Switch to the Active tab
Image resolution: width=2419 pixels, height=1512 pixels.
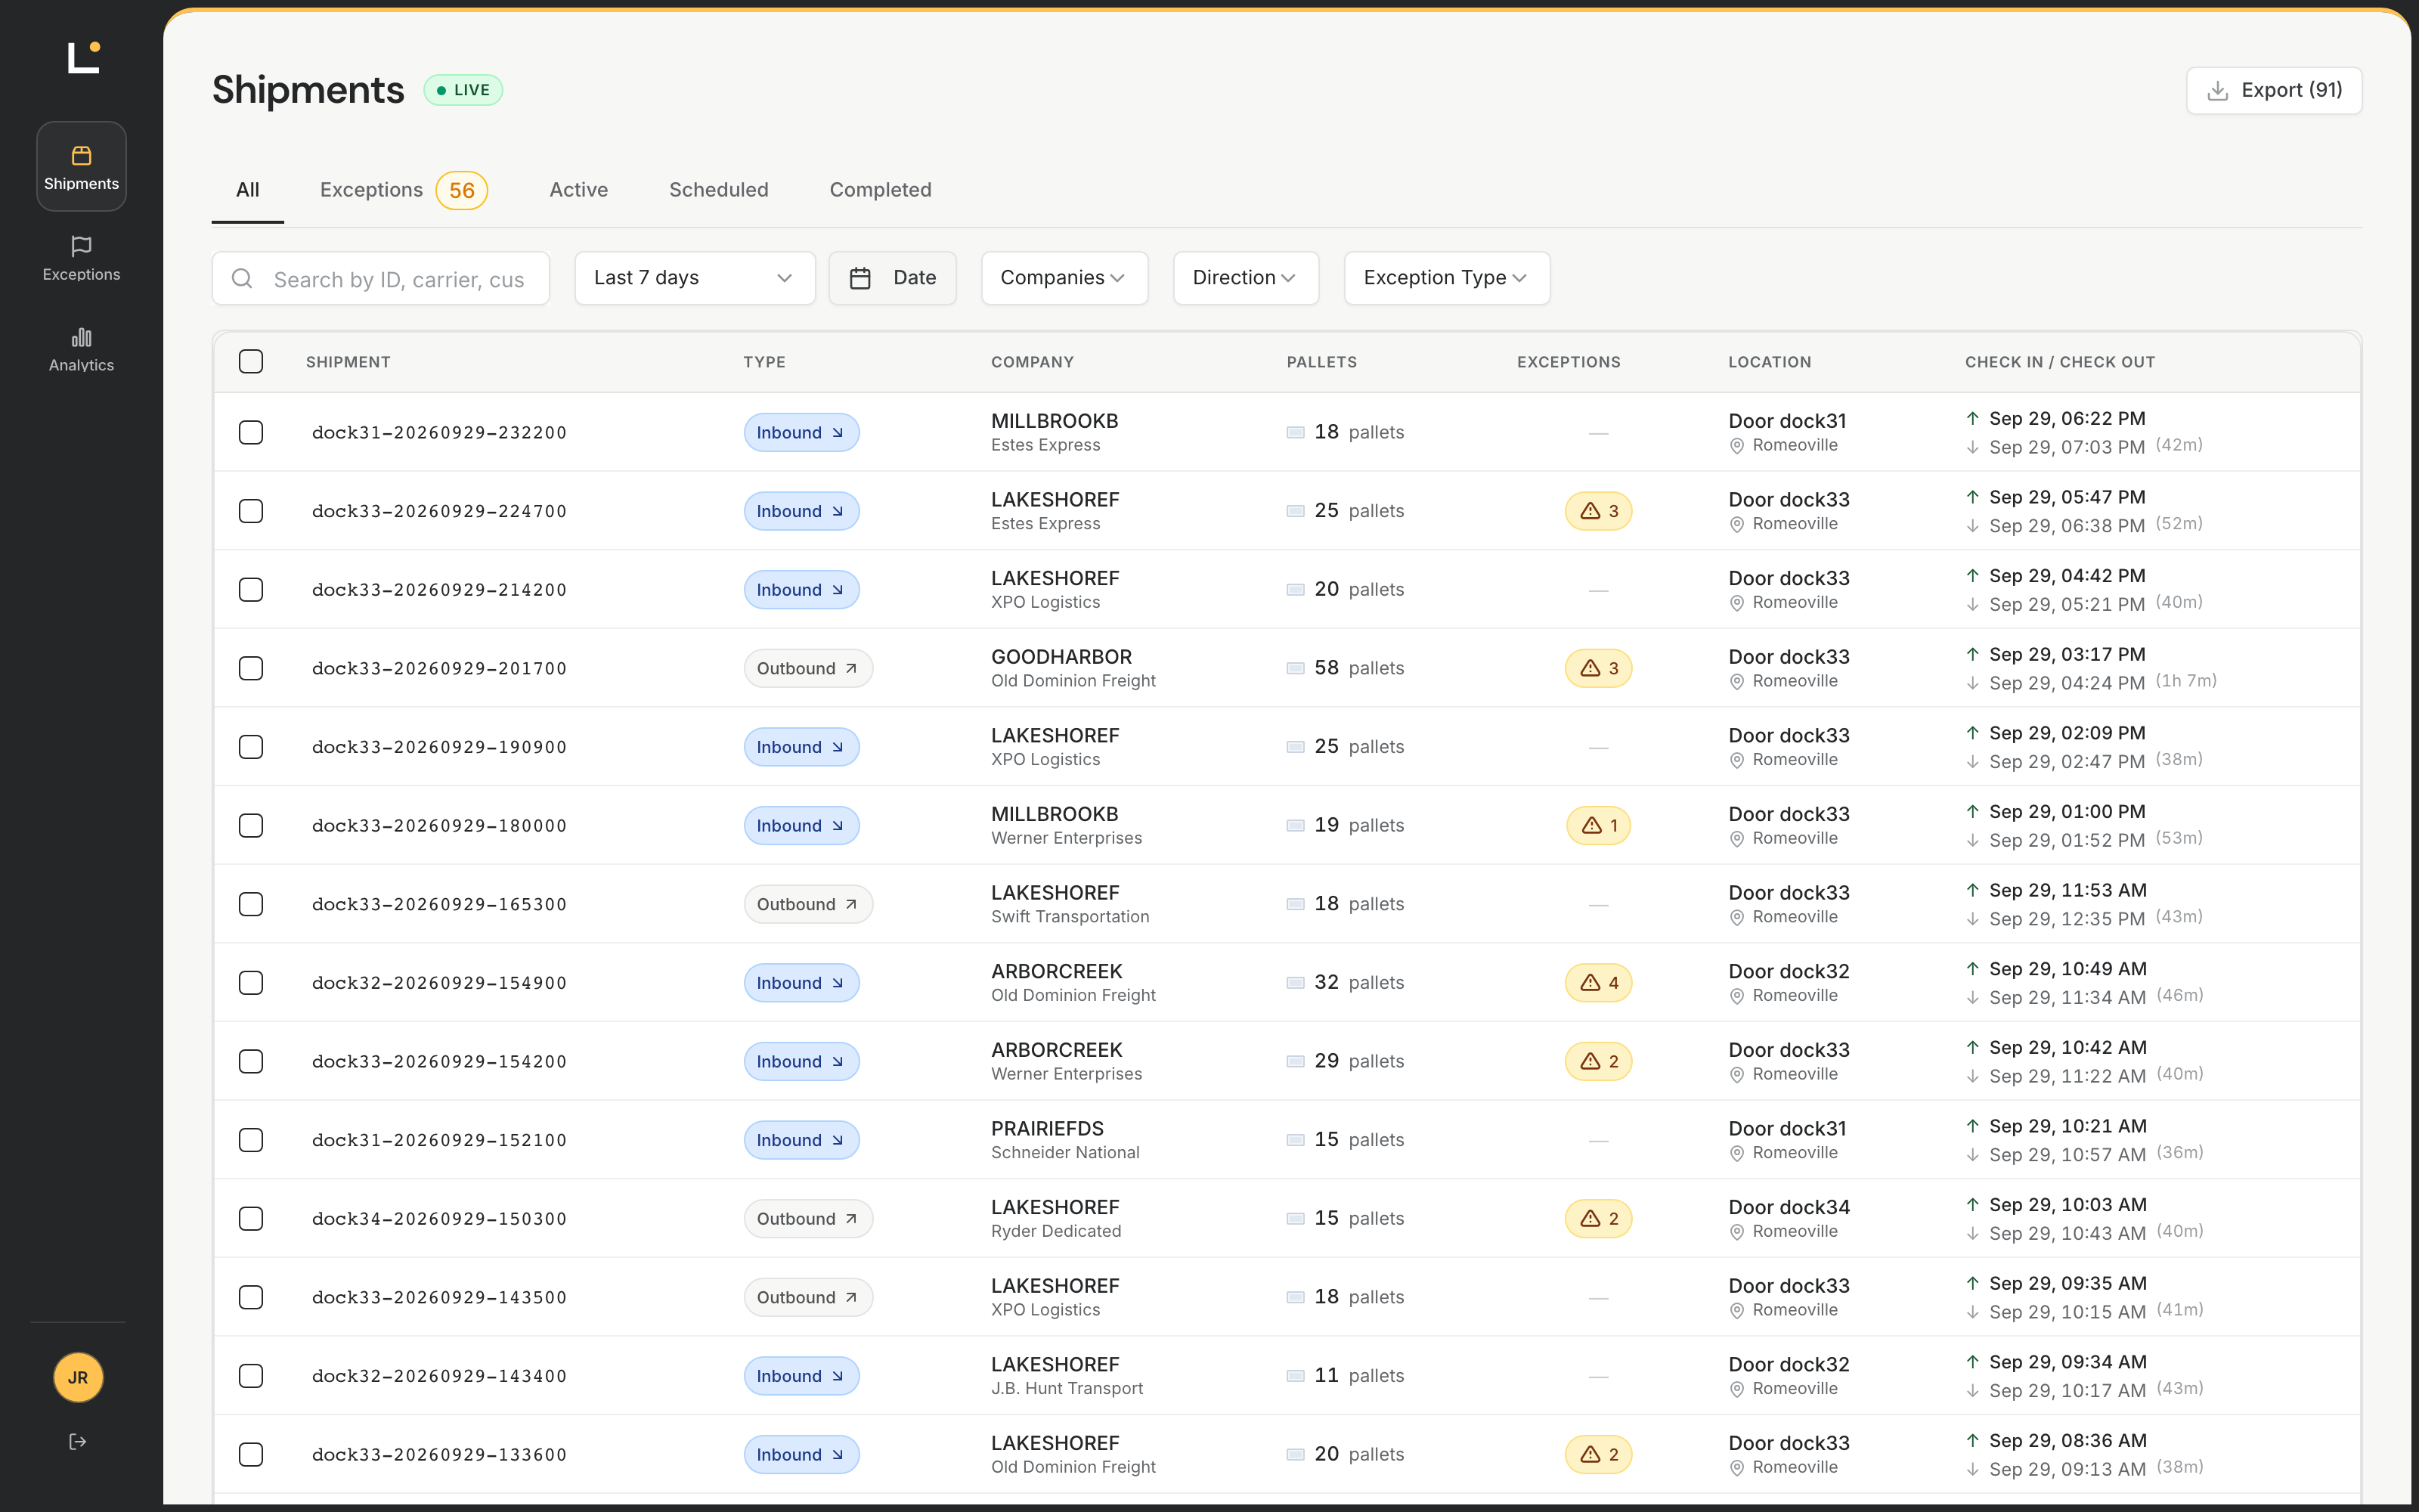[x=579, y=190]
